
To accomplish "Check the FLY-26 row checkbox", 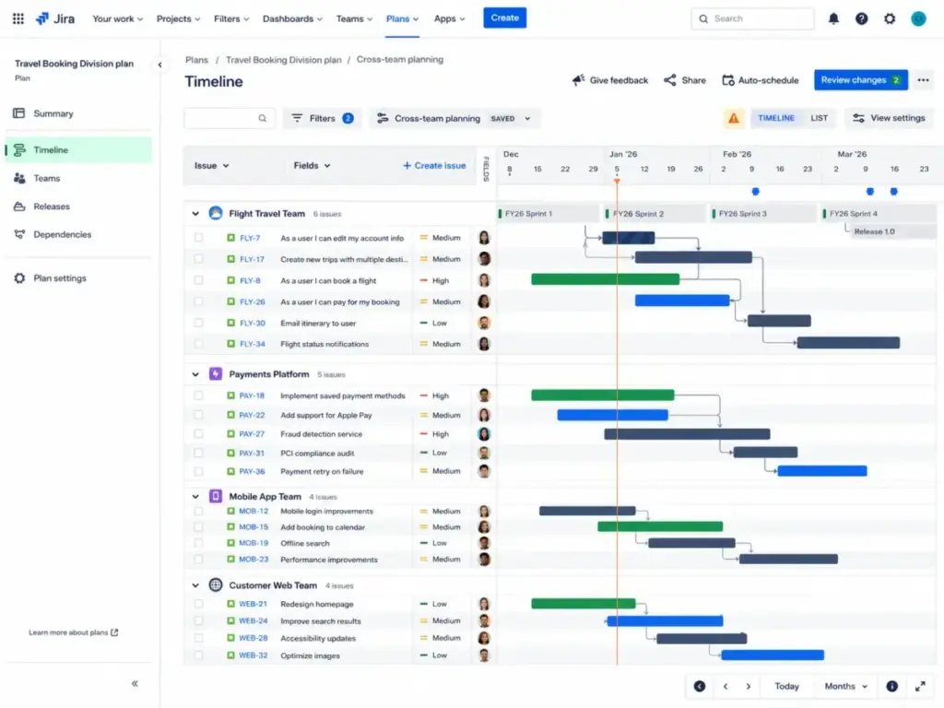I will [198, 301].
